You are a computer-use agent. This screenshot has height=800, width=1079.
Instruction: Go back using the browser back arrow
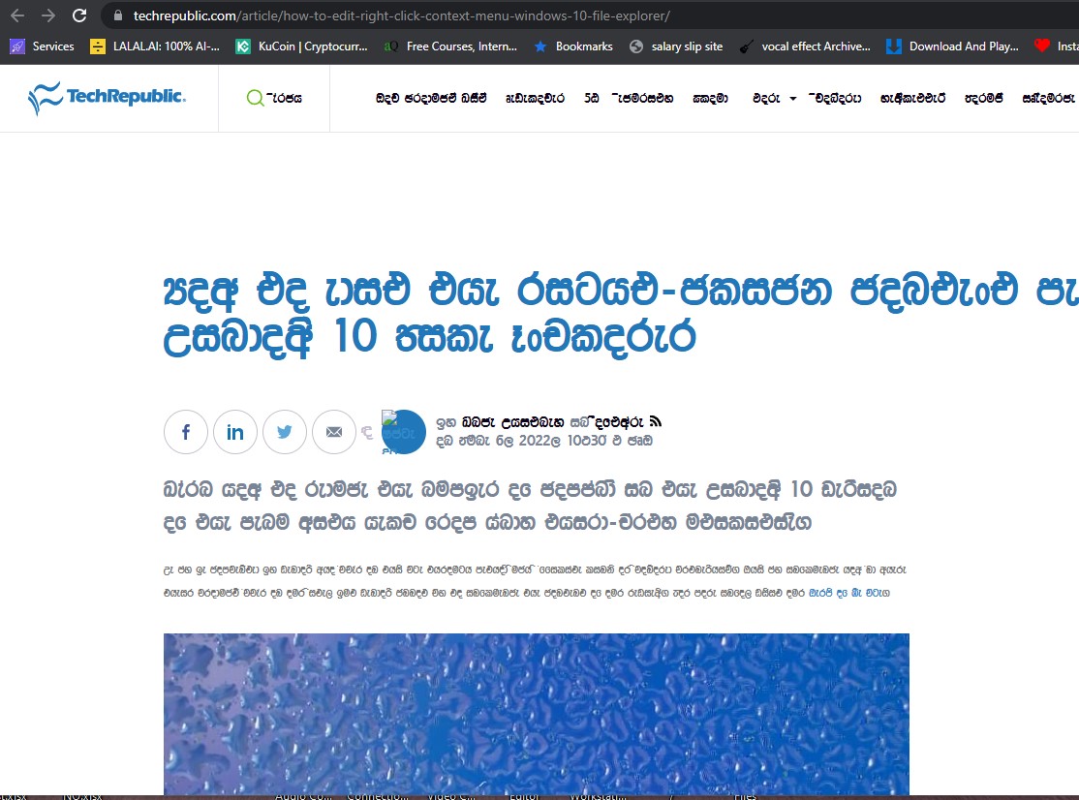click(17, 15)
